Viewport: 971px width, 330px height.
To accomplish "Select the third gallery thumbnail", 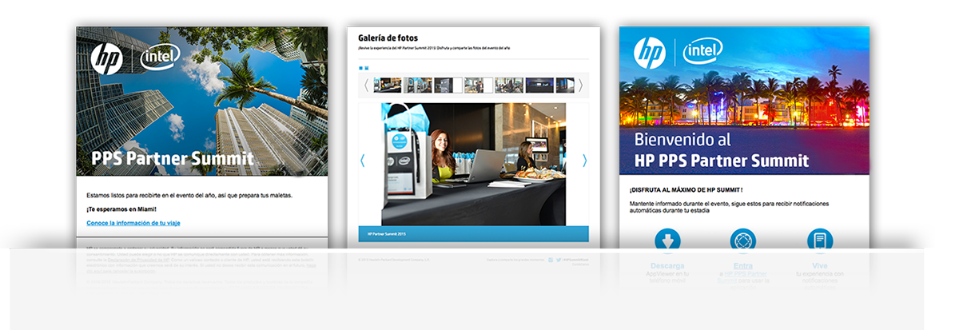I will pos(448,85).
